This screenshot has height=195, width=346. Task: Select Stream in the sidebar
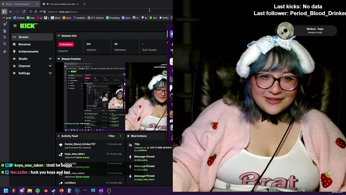[x=32, y=37]
